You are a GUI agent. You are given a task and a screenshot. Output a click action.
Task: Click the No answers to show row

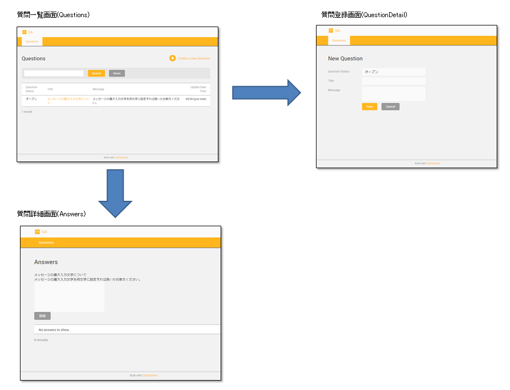127,330
